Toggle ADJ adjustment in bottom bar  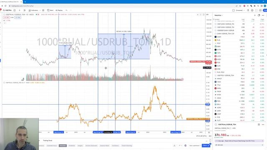[x=210, y=136]
